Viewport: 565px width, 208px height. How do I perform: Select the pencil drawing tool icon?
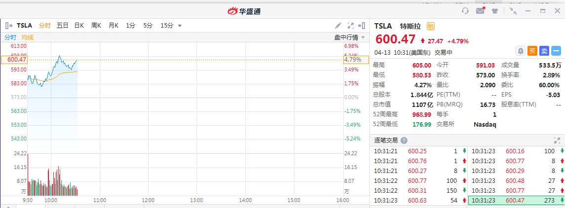pos(338,26)
